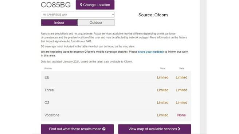Viewport: 239px width, 134px height.
Task: Select the Indoor coverage toggle
Action: 59,23
